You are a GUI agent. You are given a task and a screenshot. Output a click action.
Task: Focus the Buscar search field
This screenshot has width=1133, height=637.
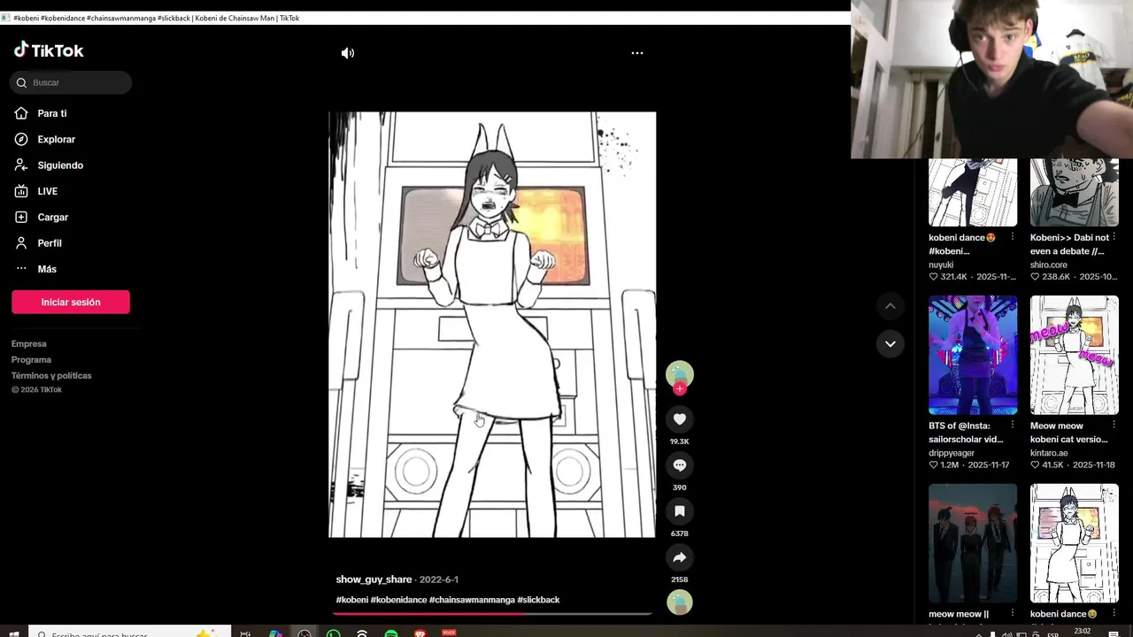click(x=71, y=82)
